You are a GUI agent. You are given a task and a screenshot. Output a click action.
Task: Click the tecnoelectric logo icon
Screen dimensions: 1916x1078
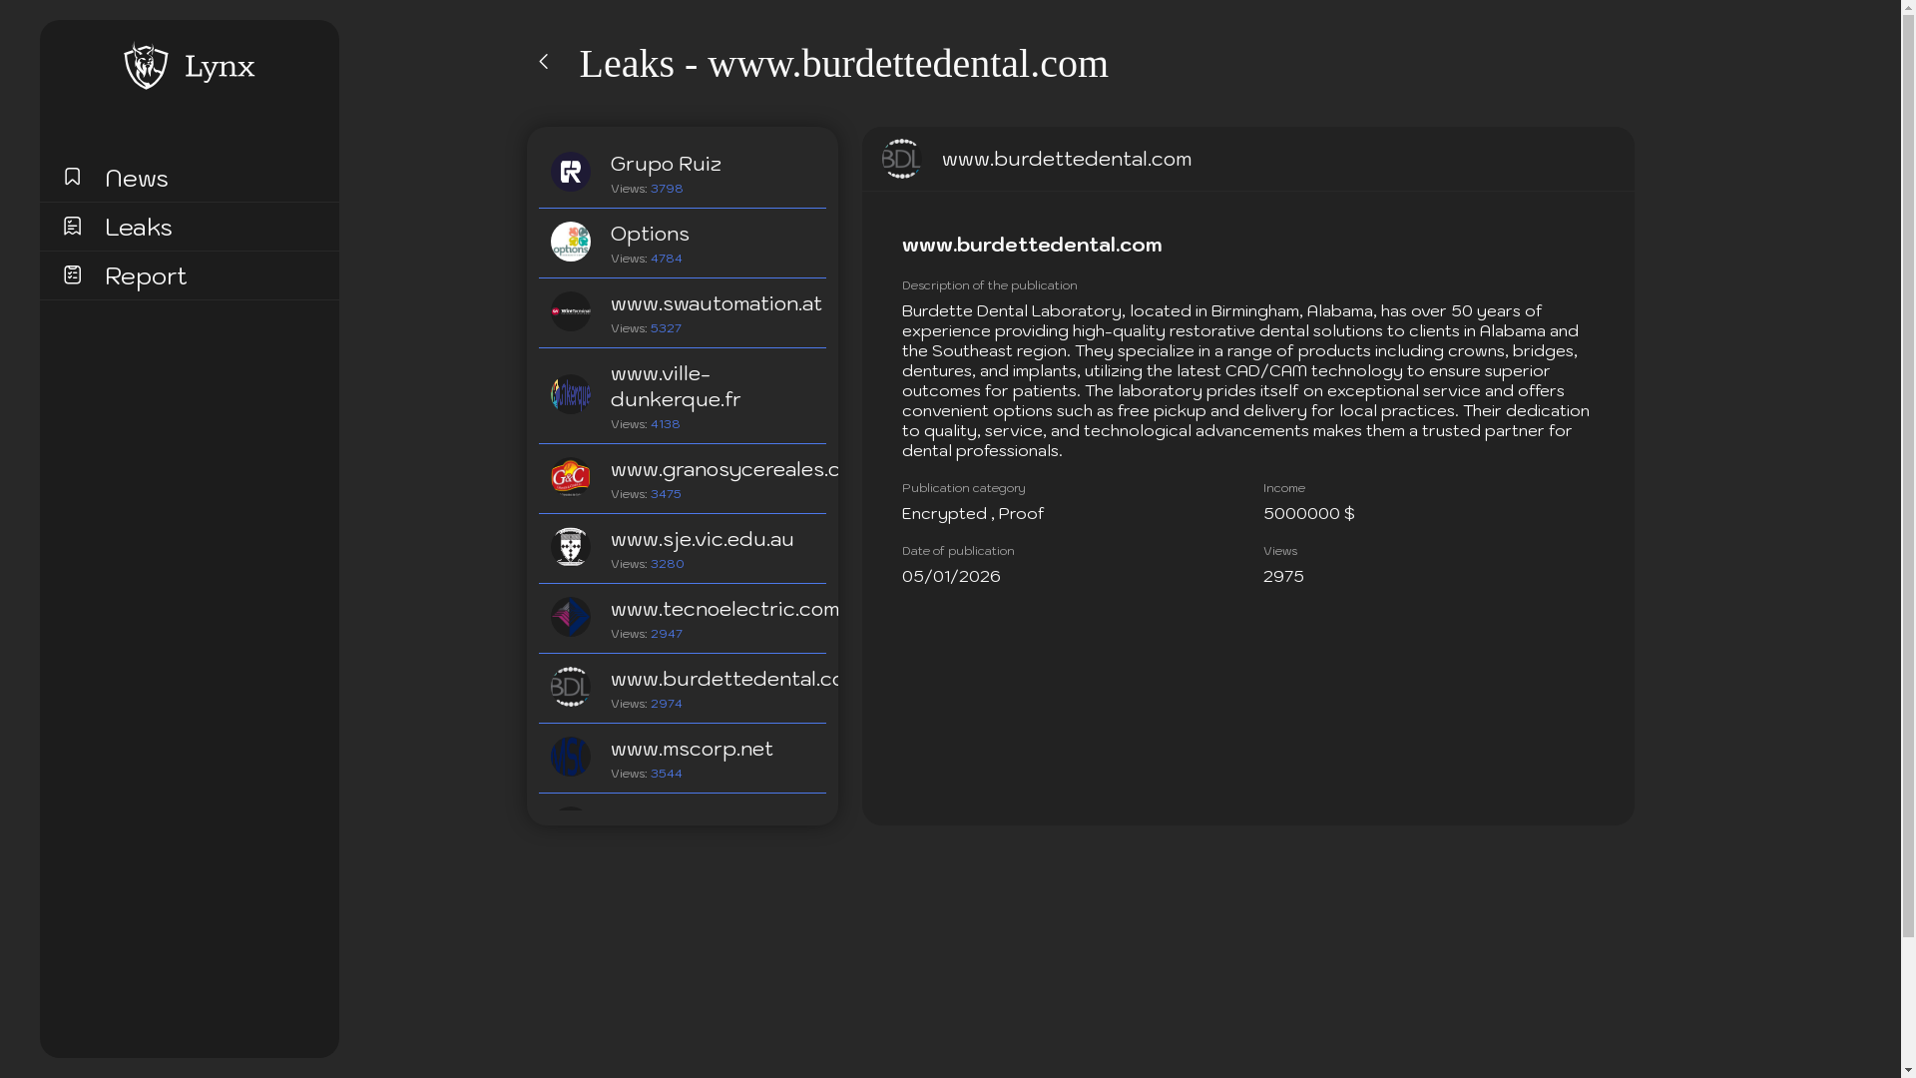[x=571, y=617]
